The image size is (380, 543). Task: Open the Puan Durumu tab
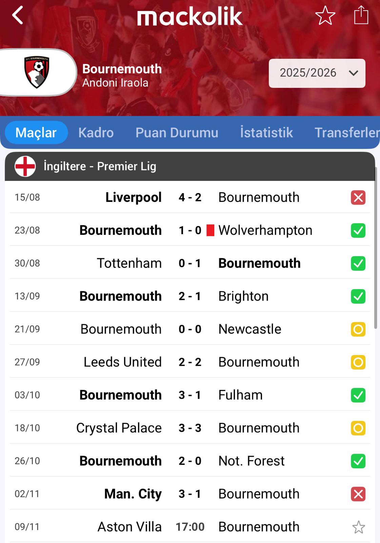pyautogui.click(x=177, y=133)
